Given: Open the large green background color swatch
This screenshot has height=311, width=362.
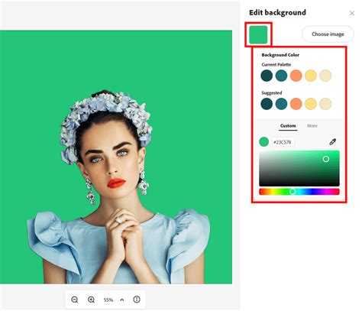Looking at the screenshot, I should tap(258, 34).
